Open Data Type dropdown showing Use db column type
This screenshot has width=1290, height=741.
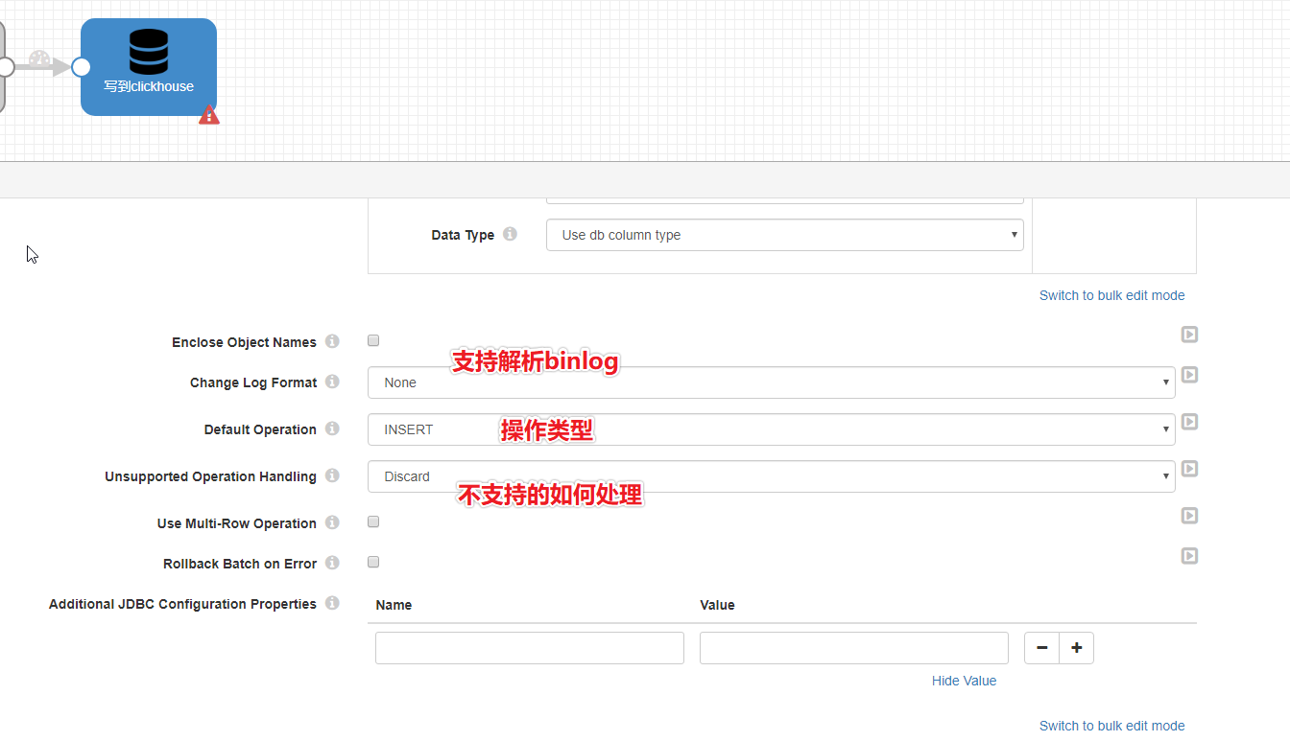pyautogui.click(x=784, y=235)
